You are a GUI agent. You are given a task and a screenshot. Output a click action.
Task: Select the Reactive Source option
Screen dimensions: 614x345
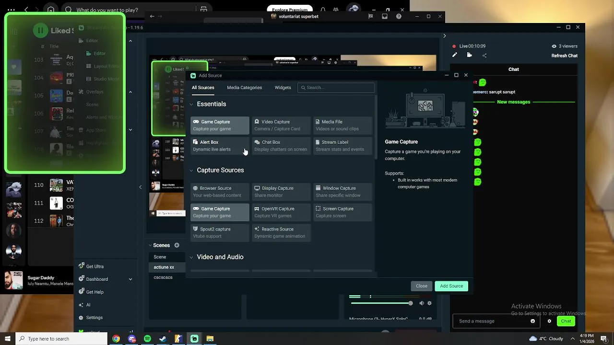281,232
